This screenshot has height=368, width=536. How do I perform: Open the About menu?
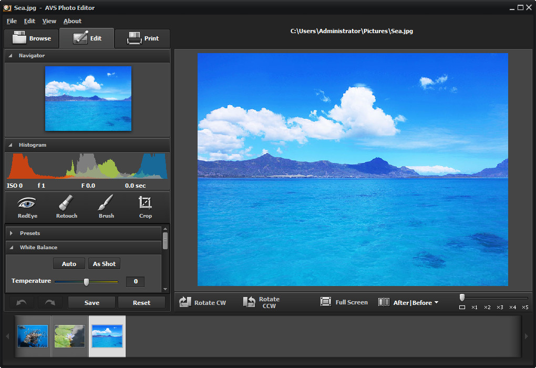pos(73,21)
